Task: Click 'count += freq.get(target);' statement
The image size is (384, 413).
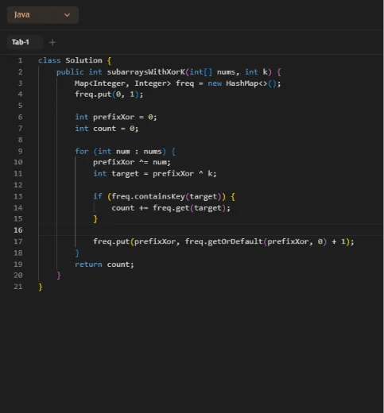Action: pyautogui.click(x=171, y=208)
